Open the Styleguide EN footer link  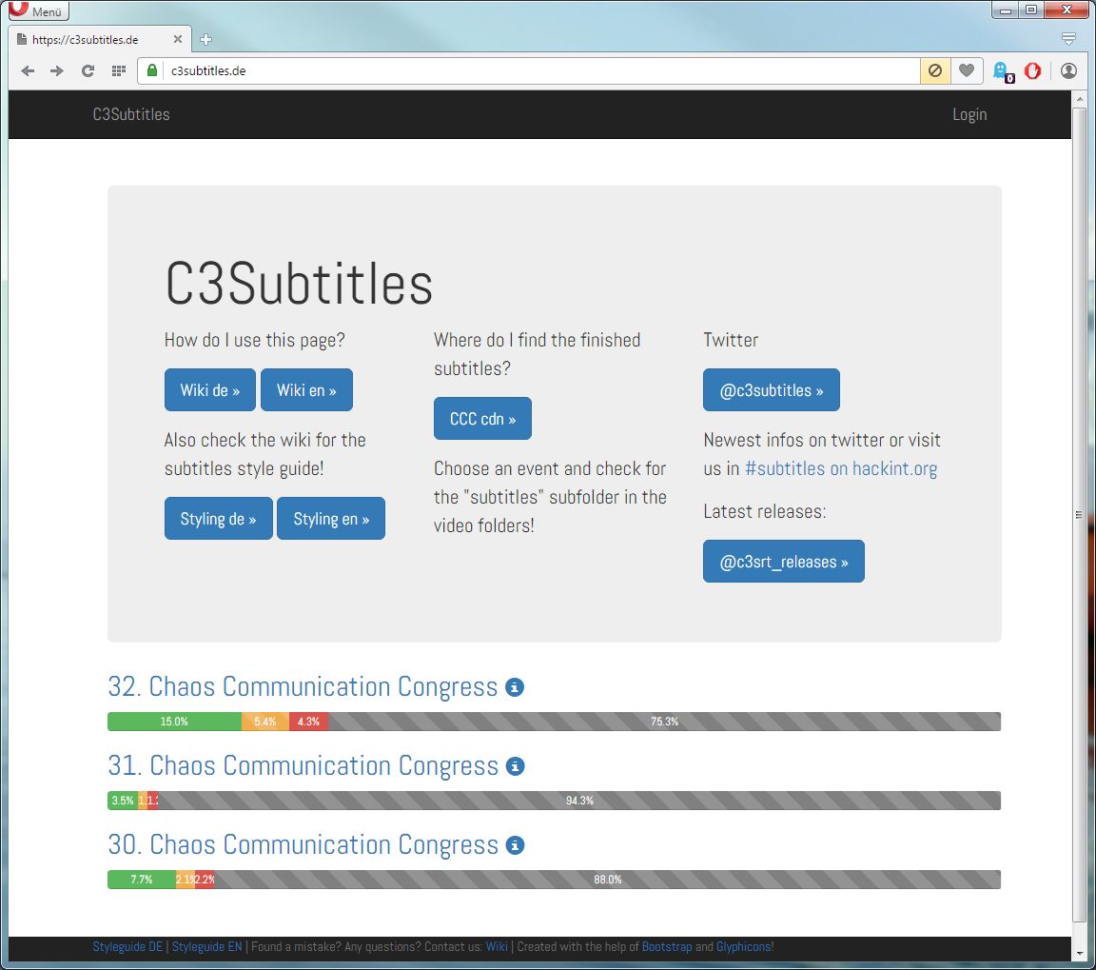[206, 946]
